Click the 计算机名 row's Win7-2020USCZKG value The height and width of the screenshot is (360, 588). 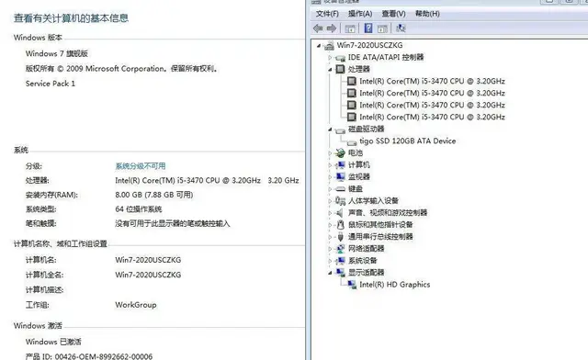pos(148,260)
